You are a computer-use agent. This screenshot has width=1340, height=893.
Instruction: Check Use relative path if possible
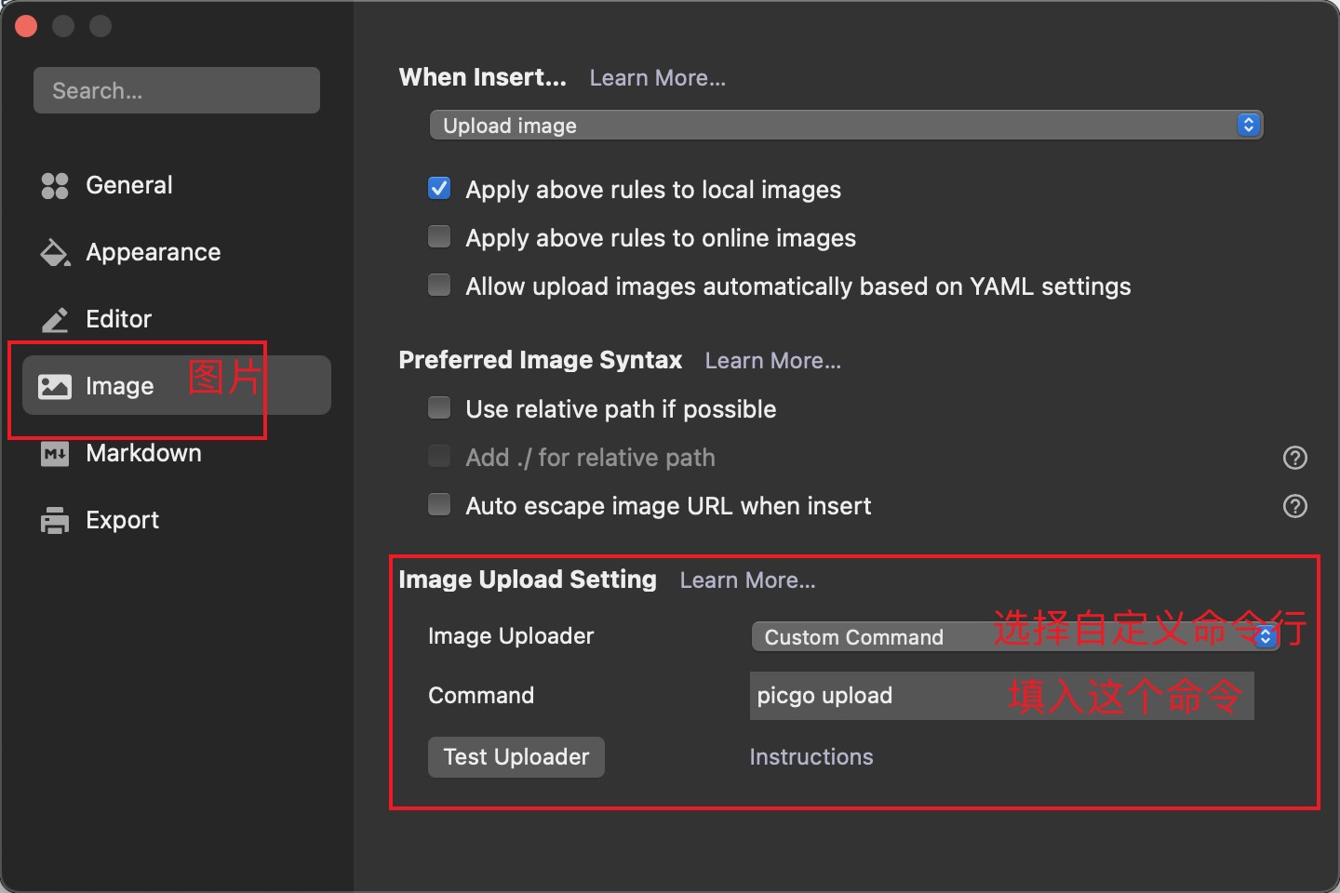439,408
